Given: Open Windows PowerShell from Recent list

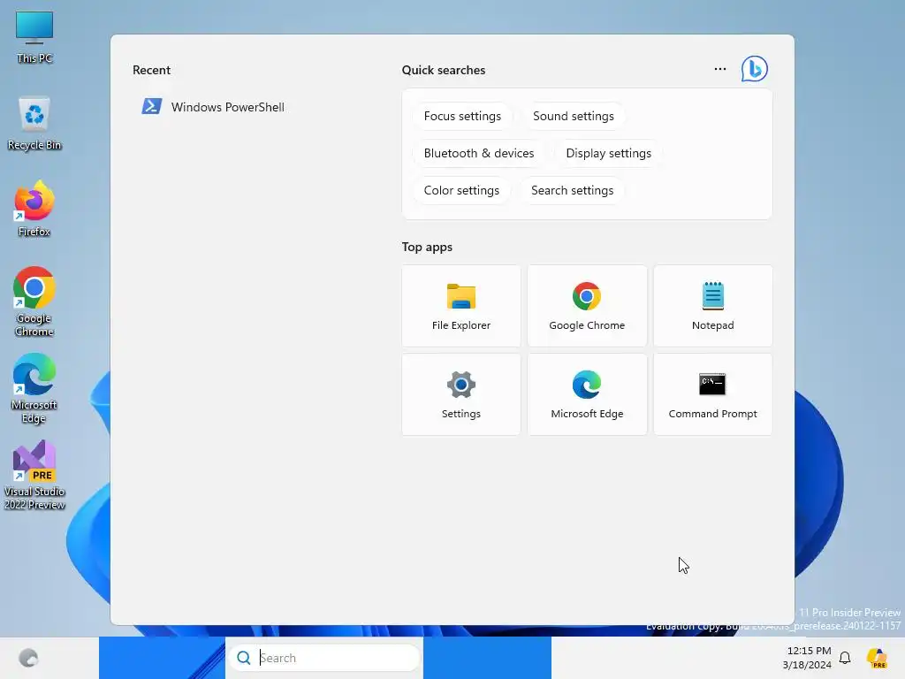Looking at the screenshot, I should [x=213, y=107].
